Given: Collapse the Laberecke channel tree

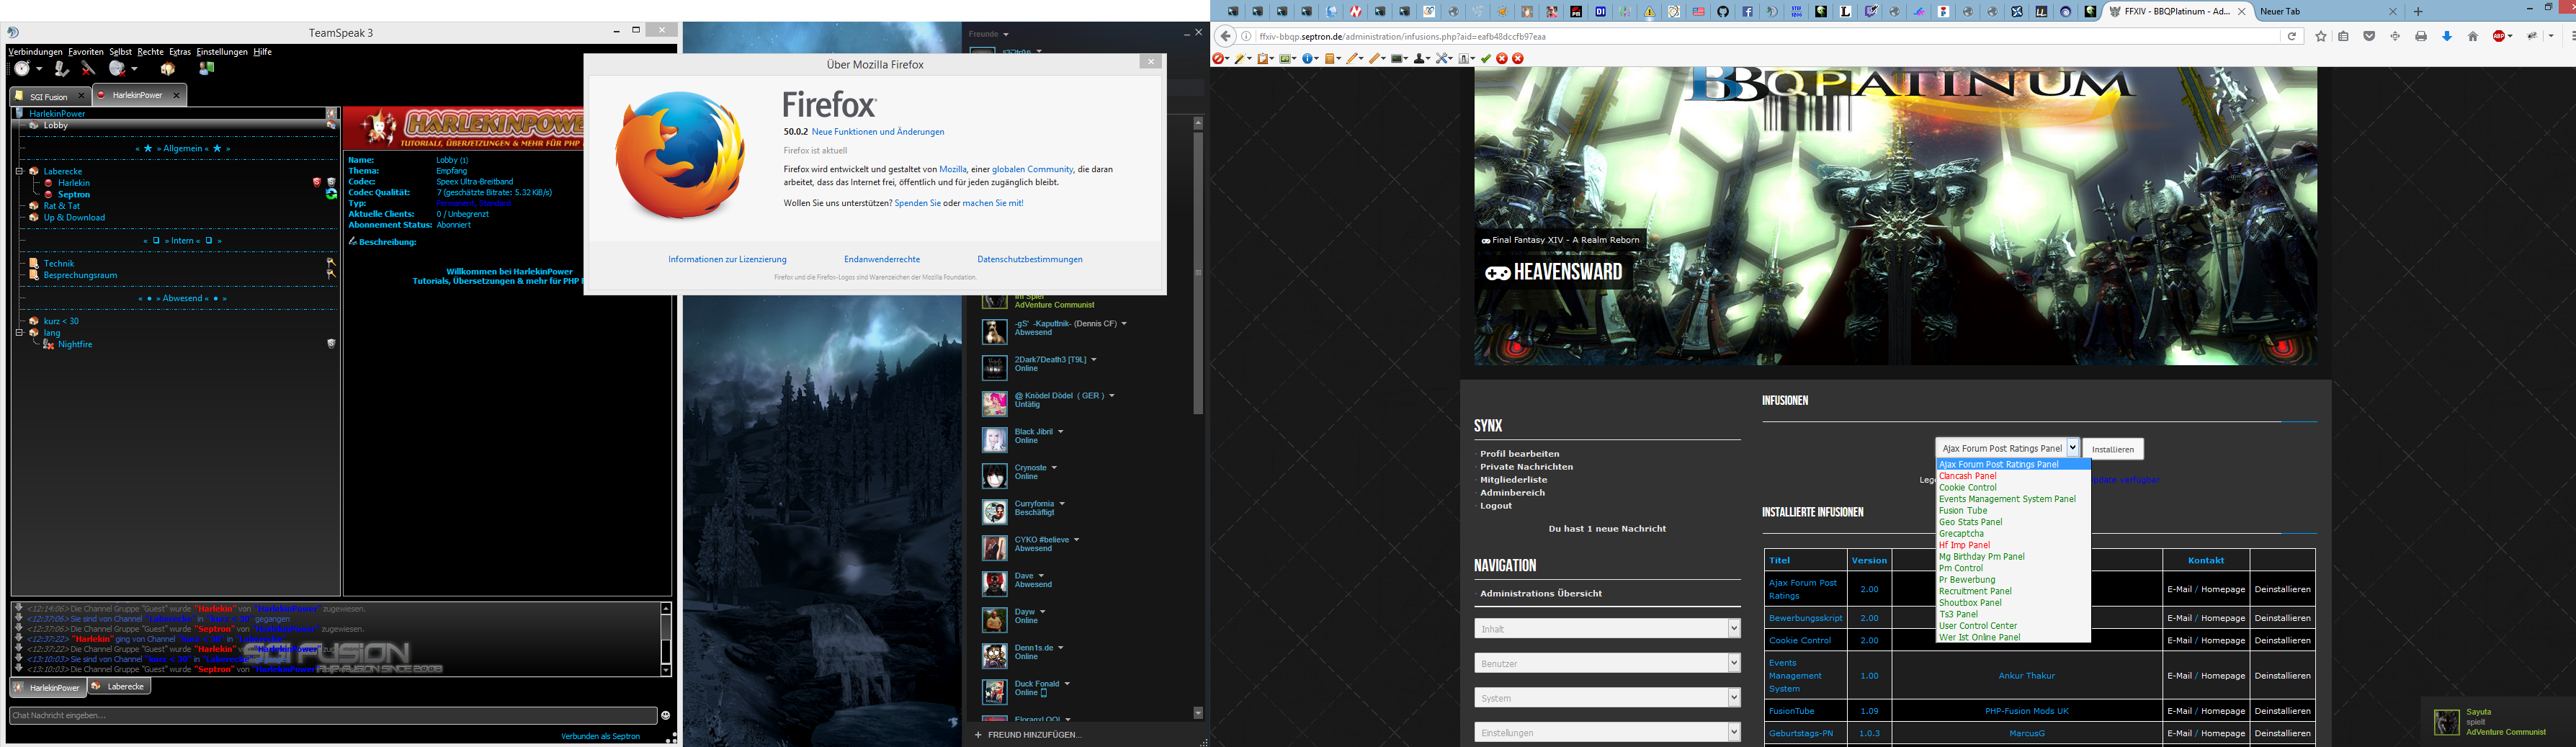Looking at the screenshot, I should tap(19, 172).
